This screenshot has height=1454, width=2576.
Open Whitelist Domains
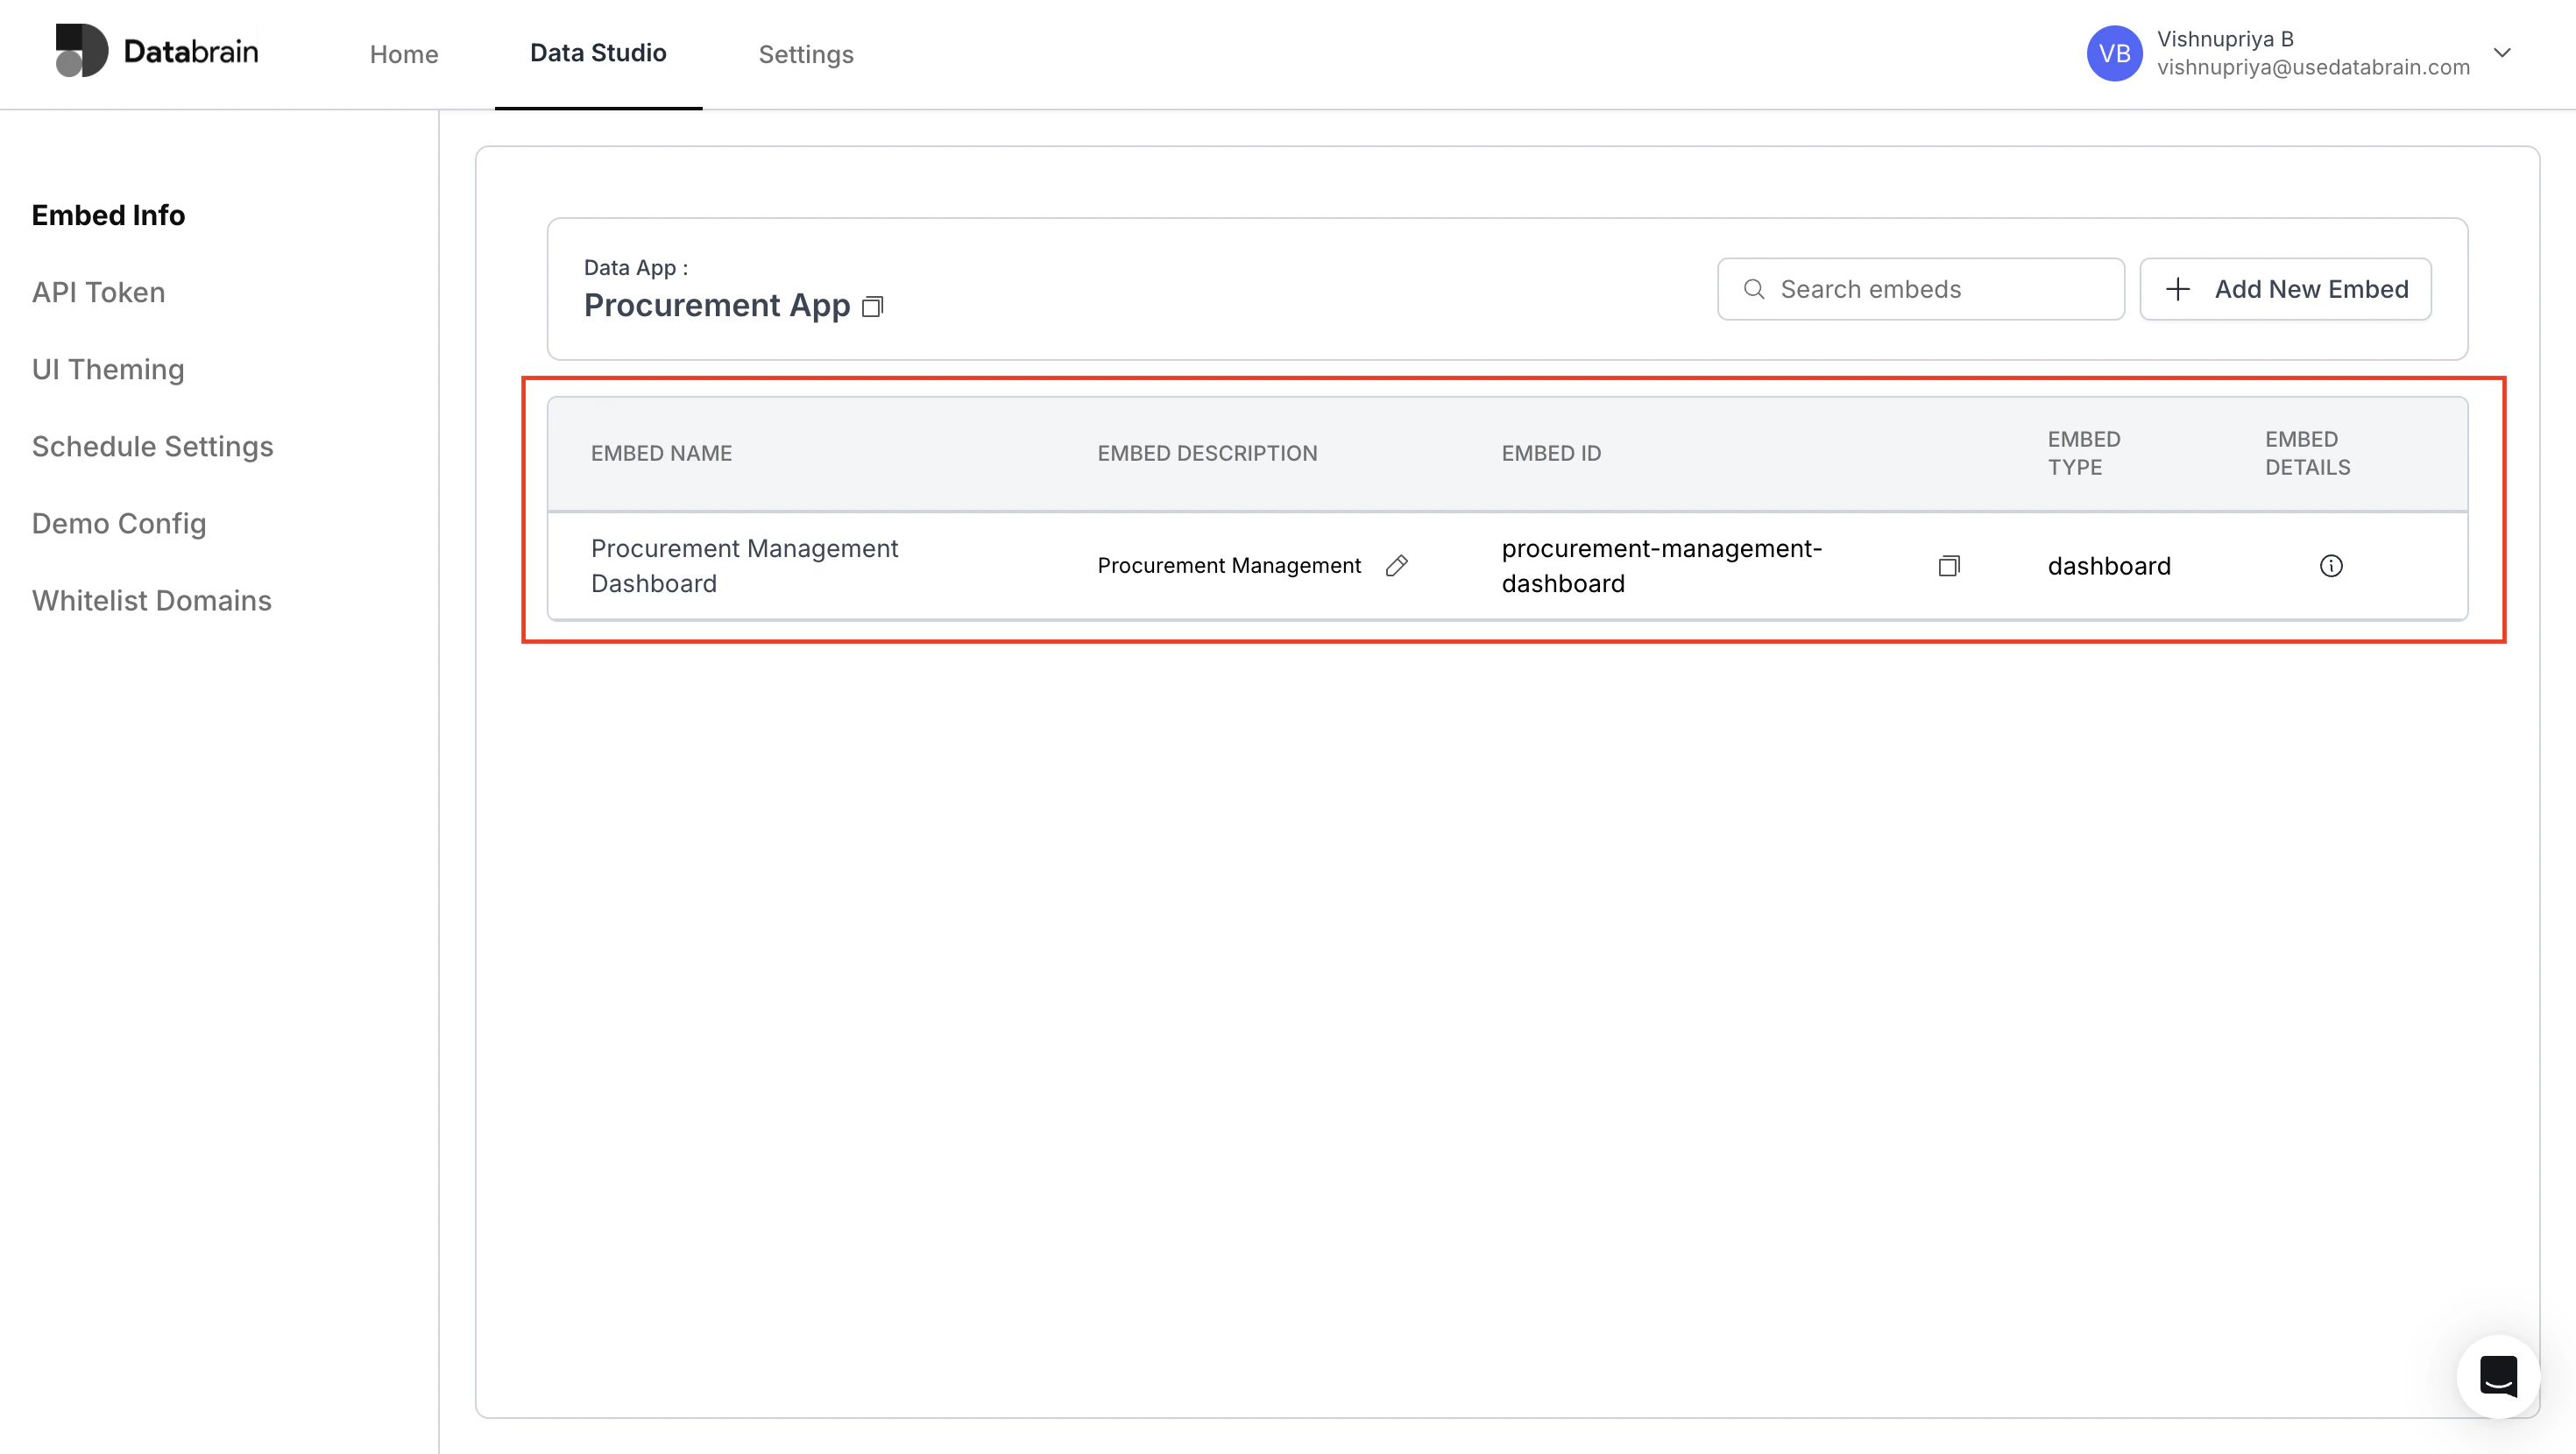151,600
